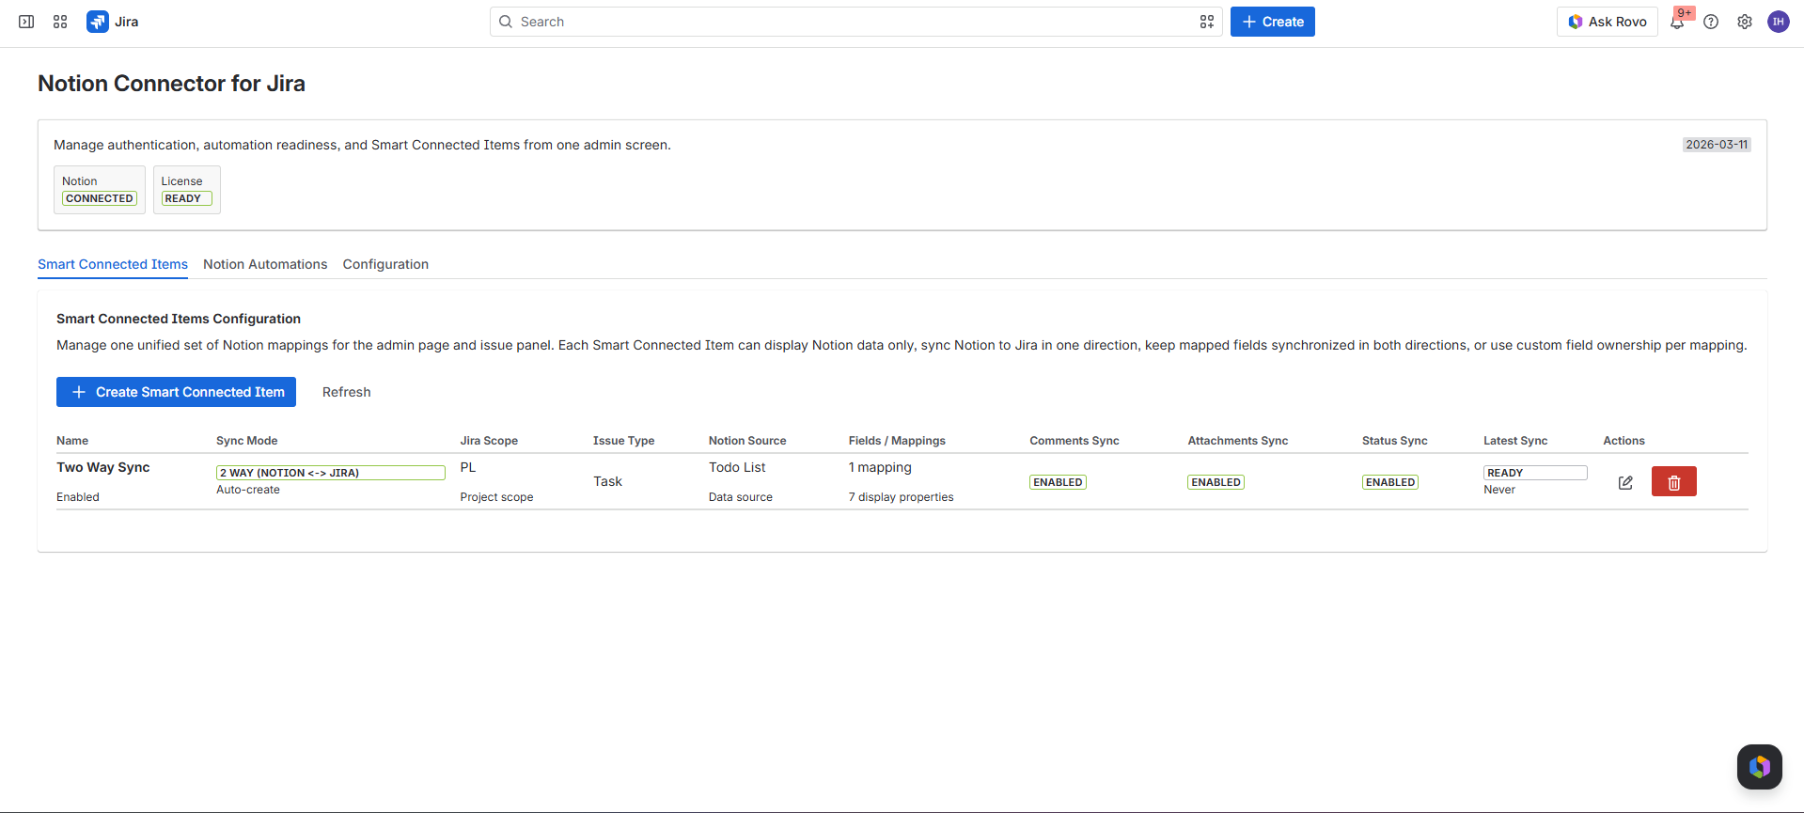Viewport: 1804px width, 813px height.
Task: Click the 1 mapping cell
Action: pos(880,467)
